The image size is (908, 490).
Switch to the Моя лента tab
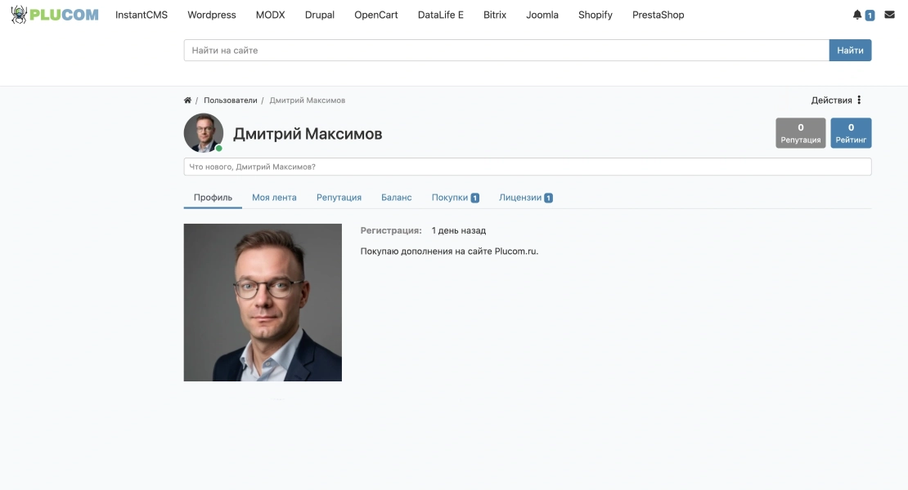tap(274, 197)
